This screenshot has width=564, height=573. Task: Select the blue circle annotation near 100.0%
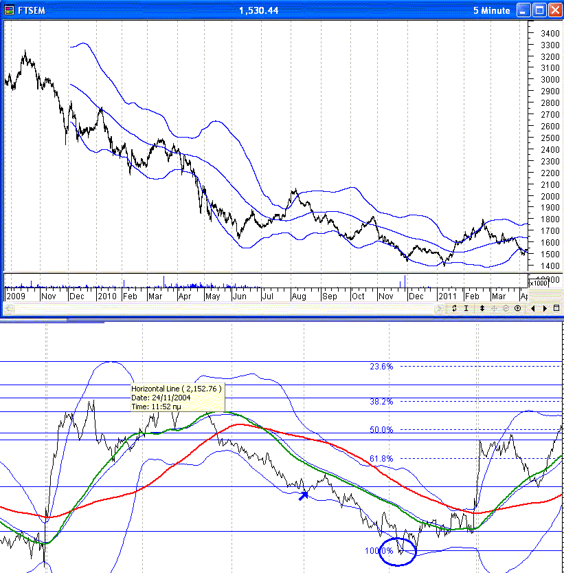398,551
